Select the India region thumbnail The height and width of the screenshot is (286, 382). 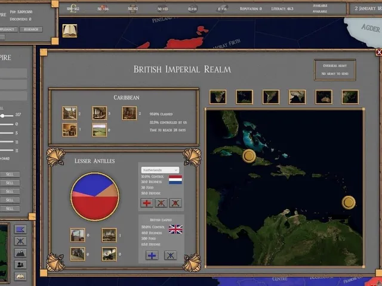pos(297,97)
